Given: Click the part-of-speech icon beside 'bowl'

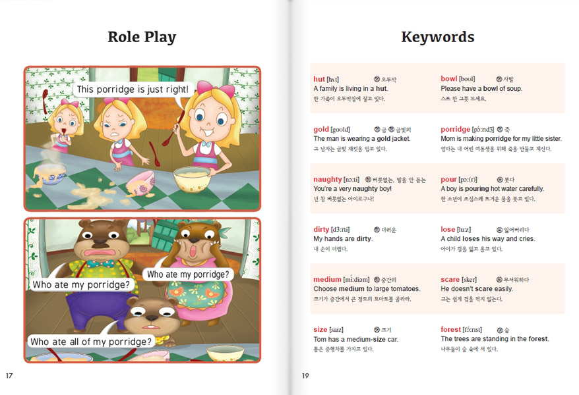Looking at the screenshot, I should click(x=499, y=79).
